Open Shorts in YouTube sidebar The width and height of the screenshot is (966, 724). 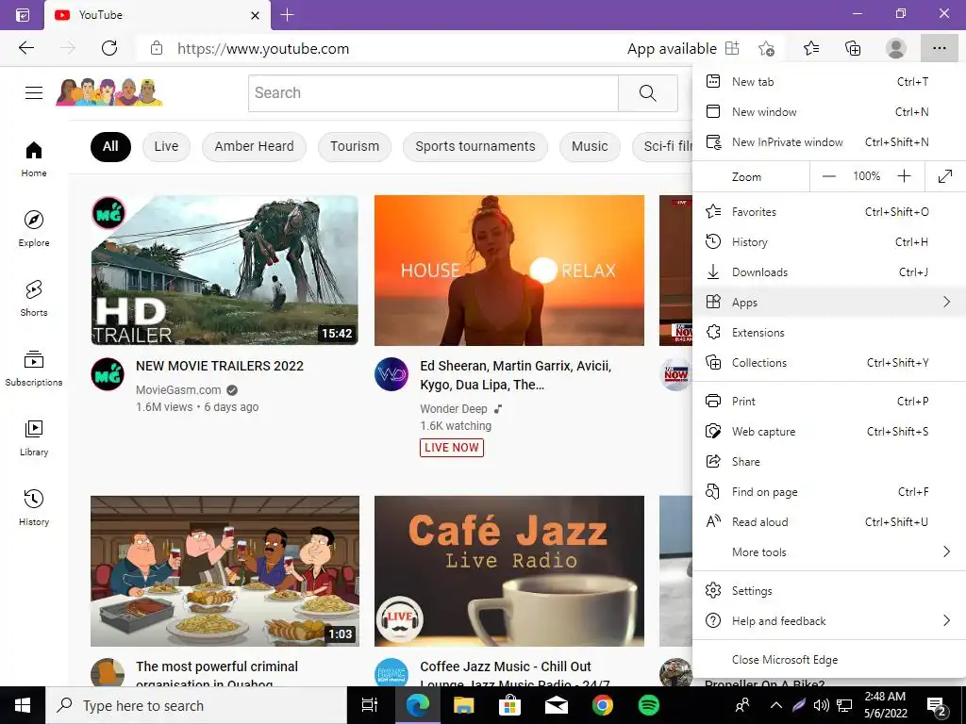34,299
